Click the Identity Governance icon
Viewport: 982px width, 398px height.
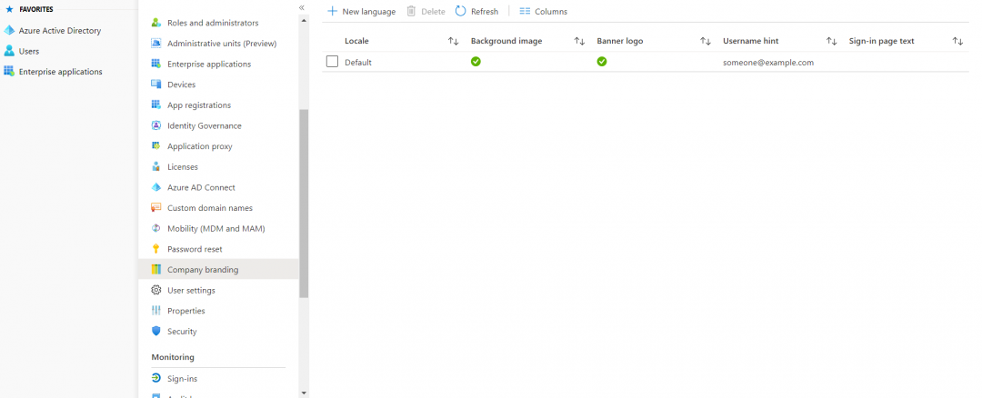156,125
